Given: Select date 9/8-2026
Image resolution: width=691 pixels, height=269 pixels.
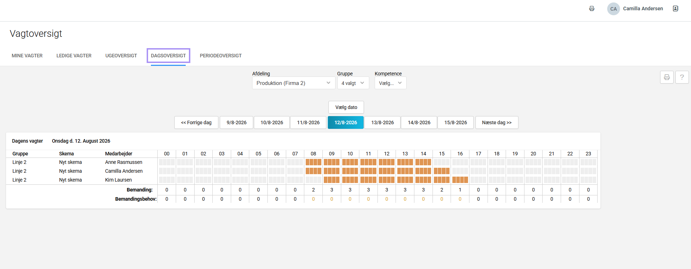Looking at the screenshot, I should click(x=236, y=122).
